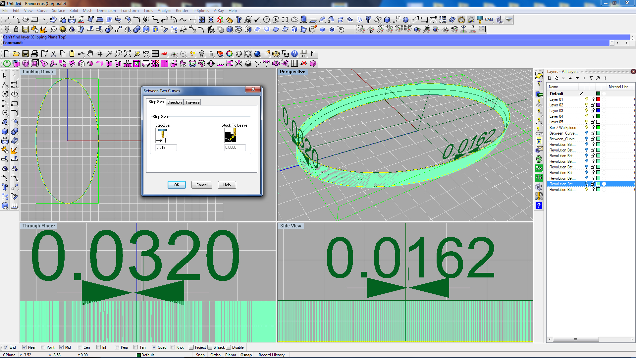Open the 4-viewport layout icon
The width and height of the screenshot is (636, 358).
[155, 54]
